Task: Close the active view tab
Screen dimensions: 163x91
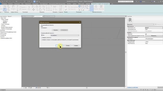Action: pos(43,16)
